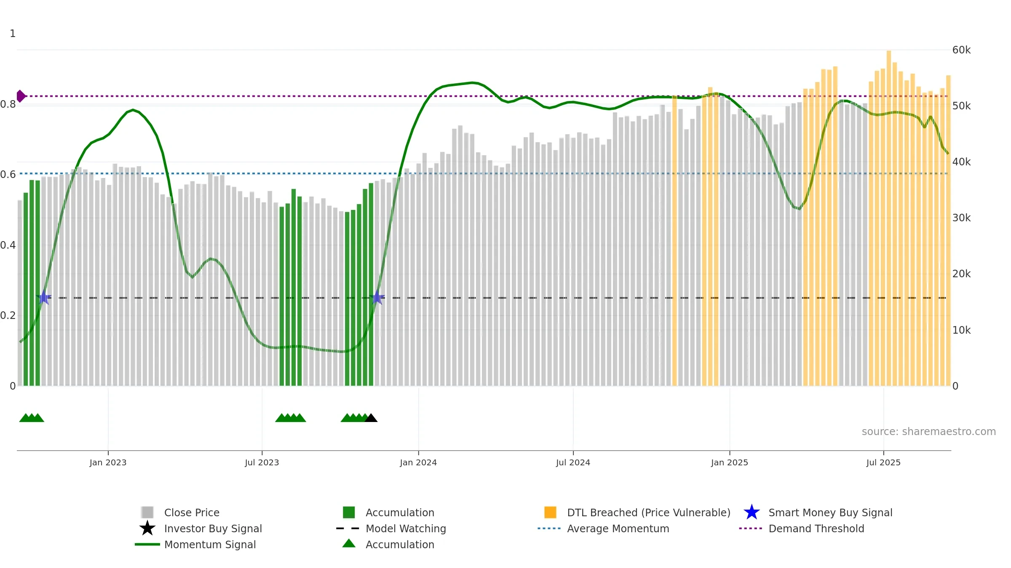This screenshot has height=568, width=1011.
Task: Click the first blue Smart Money star
Action: point(43,297)
